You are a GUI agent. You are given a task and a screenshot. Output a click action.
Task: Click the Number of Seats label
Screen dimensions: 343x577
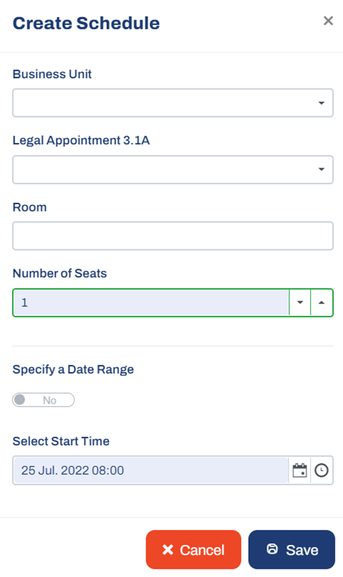pyautogui.click(x=60, y=273)
